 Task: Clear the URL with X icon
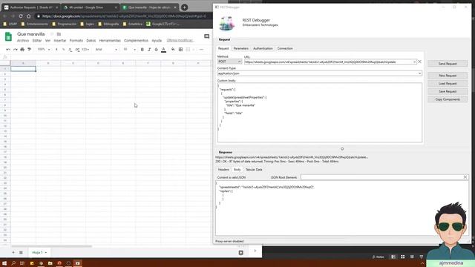point(419,62)
